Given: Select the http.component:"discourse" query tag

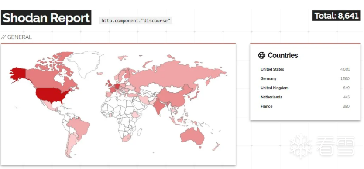Looking at the screenshot, I should 136,20.
